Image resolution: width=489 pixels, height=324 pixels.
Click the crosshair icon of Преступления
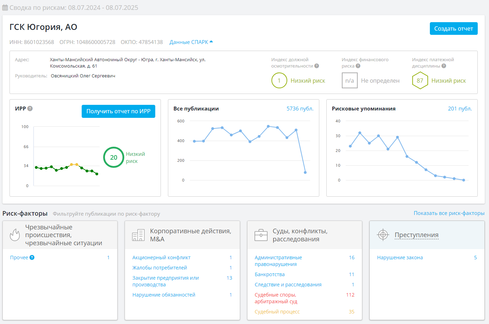tap(383, 234)
